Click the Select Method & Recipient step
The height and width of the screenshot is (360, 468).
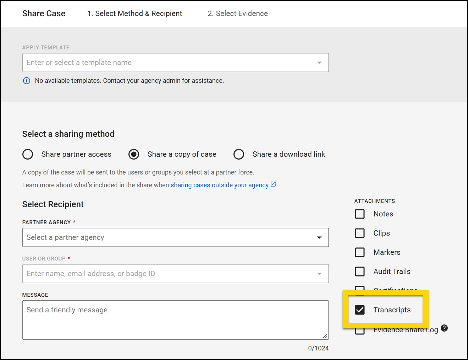pyautogui.click(x=134, y=14)
